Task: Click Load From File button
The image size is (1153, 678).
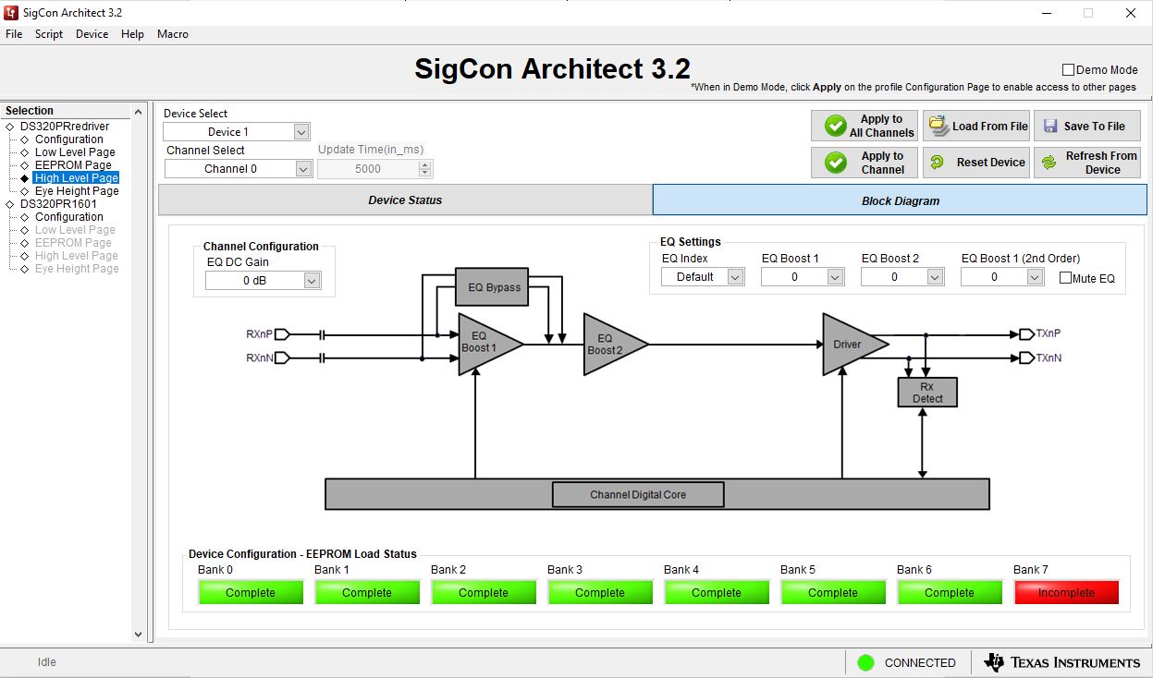Action: [x=976, y=126]
